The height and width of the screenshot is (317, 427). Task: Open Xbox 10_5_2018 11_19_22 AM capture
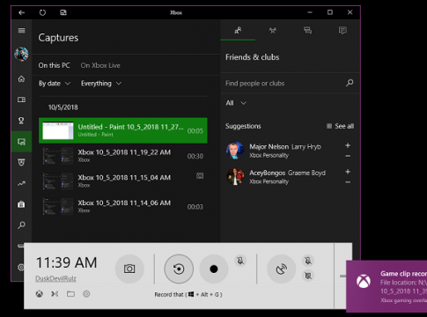[x=123, y=156]
